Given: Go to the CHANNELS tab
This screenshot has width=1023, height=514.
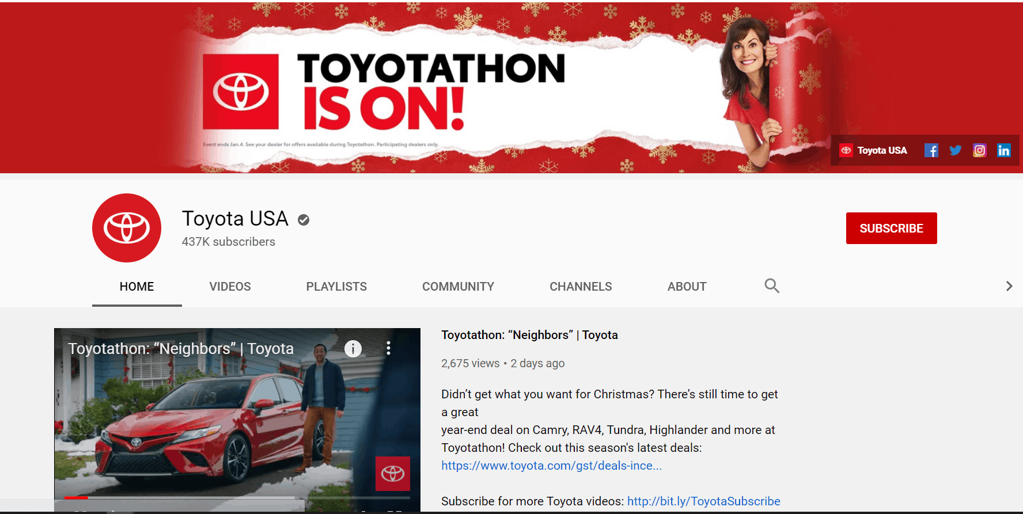Looking at the screenshot, I should (x=581, y=287).
